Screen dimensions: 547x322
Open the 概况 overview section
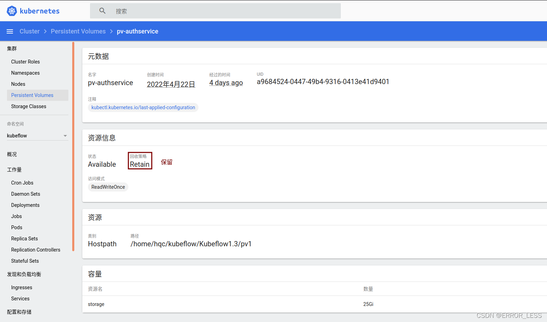click(x=12, y=154)
